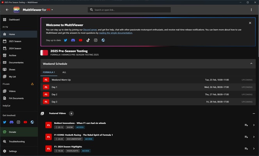Open Instagram from the sidebar Get involved row

(18, 122)
